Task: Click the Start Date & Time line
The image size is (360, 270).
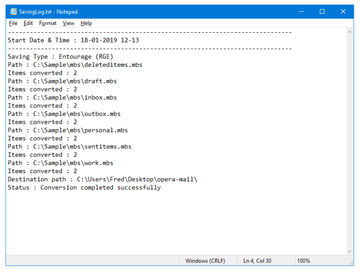Action: click(x=73, y=40)
